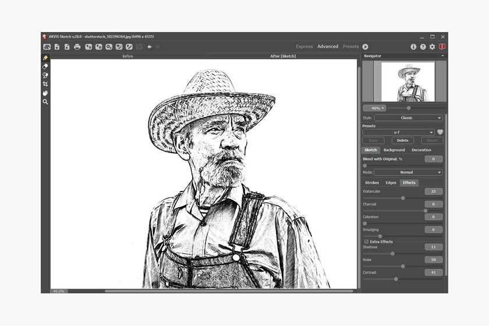
Task: Click the Watercolor slider
Action: coord(402,198)
